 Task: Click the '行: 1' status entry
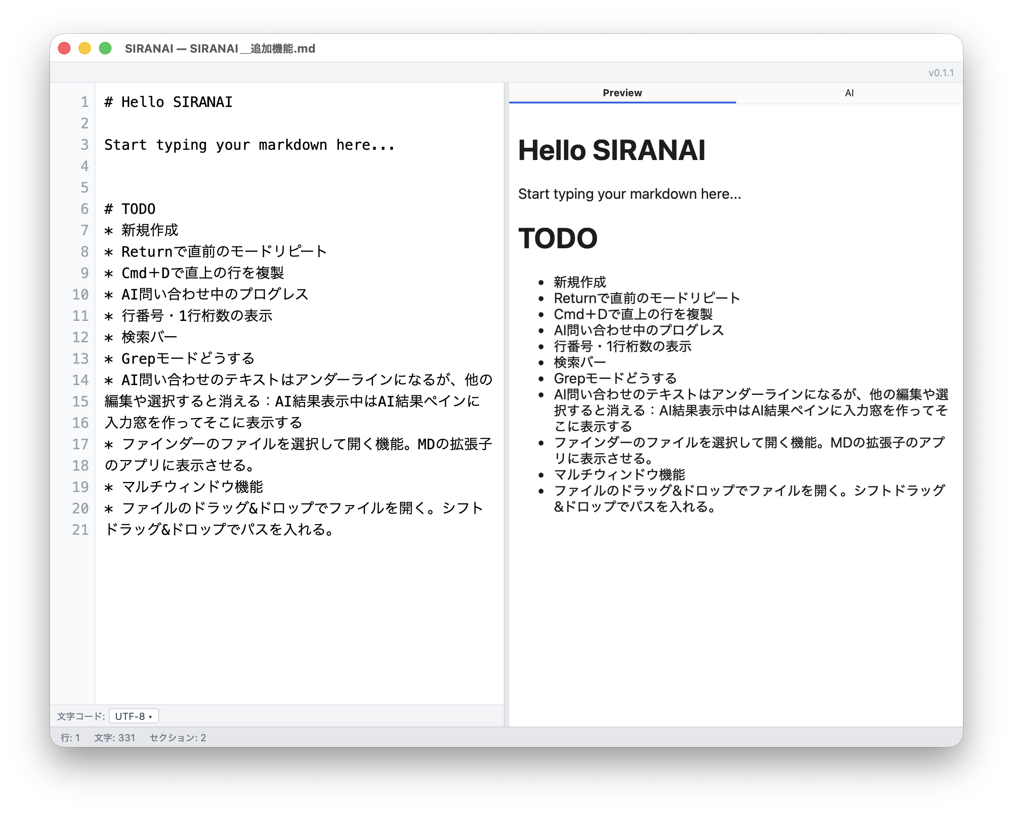70,738
